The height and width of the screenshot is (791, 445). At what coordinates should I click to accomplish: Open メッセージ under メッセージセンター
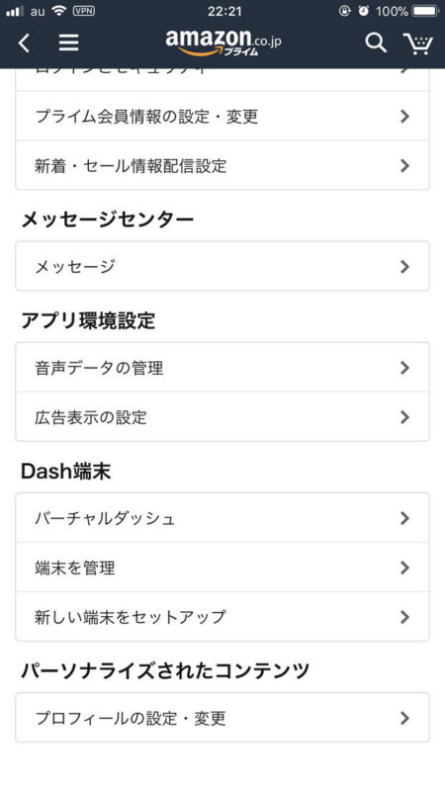[x=222, y=266]
